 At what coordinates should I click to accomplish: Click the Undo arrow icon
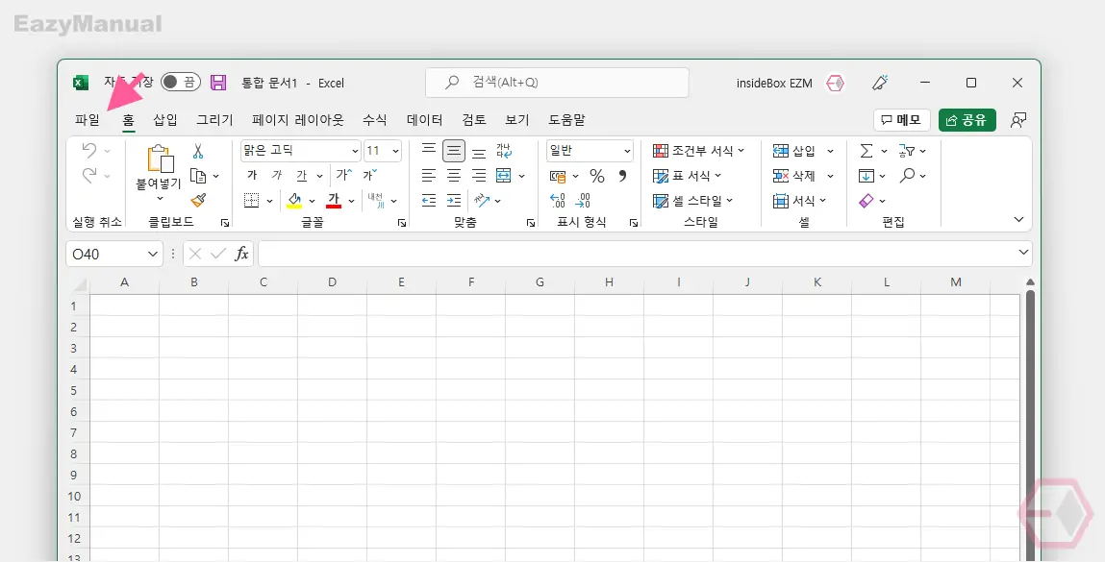pos(89,149)
